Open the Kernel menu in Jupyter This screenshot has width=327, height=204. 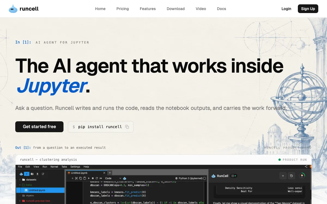pos(54,167)
